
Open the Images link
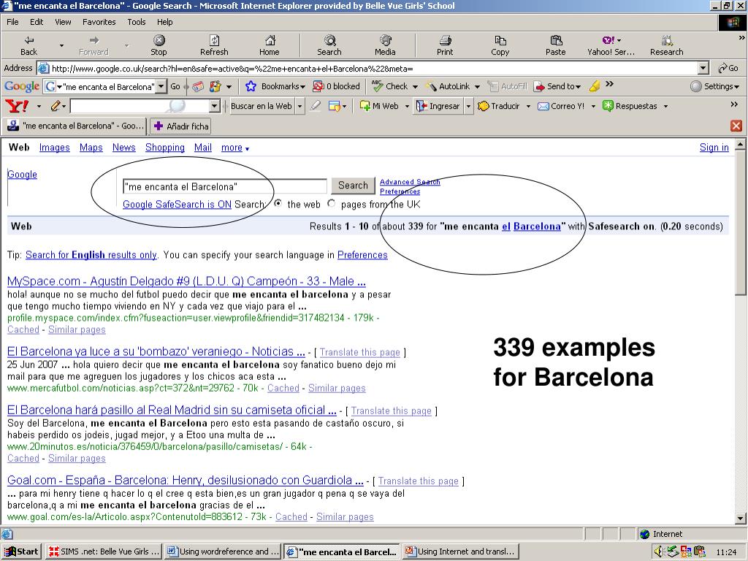pyautogui.click(x=54, y=148)
